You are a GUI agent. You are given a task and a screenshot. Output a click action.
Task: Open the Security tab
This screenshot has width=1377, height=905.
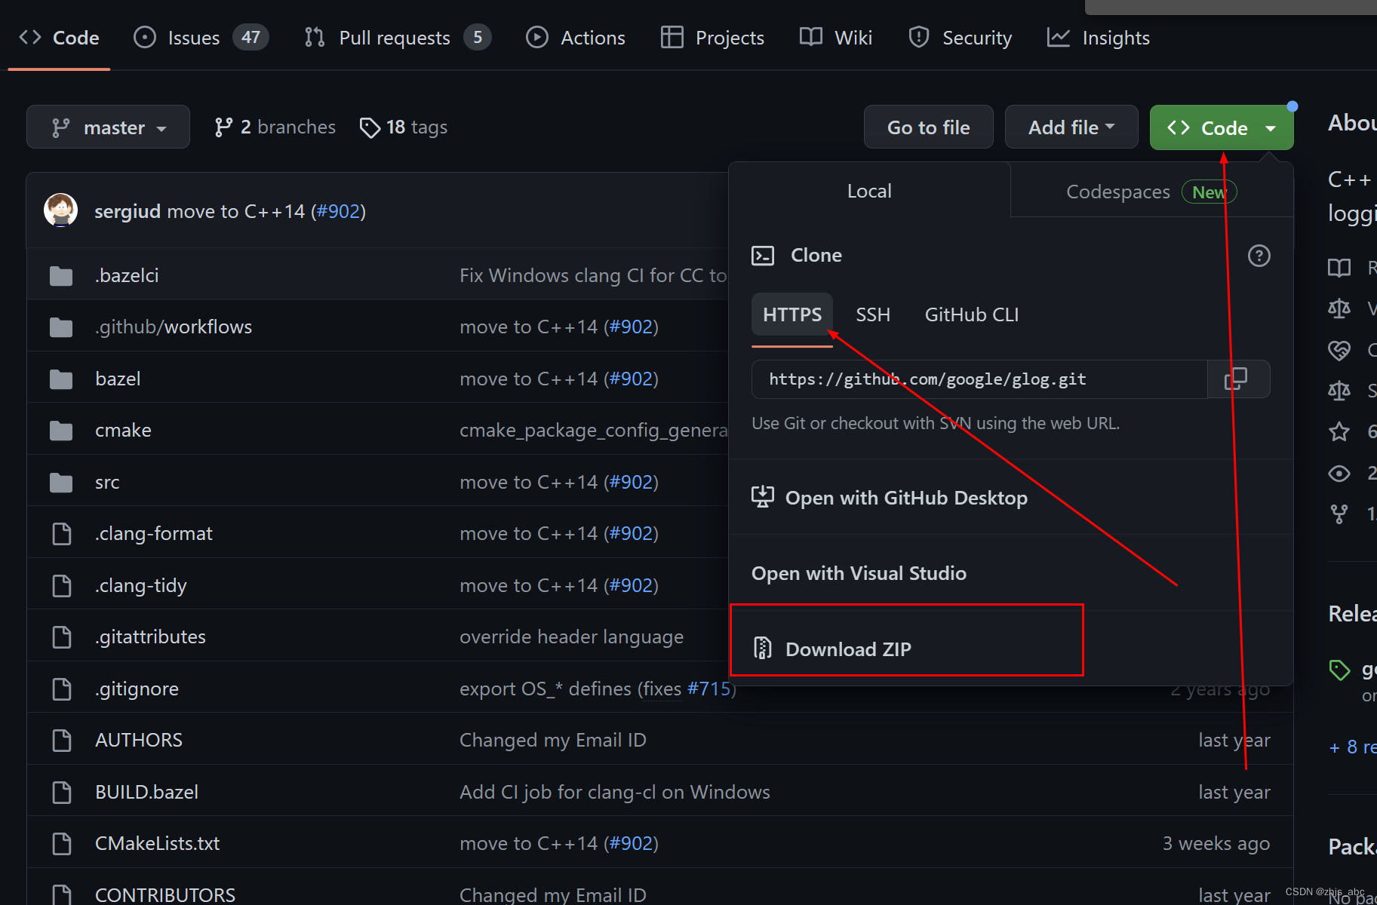960,38
